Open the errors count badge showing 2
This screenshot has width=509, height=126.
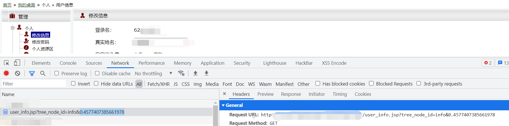click(x=488, y=63)
